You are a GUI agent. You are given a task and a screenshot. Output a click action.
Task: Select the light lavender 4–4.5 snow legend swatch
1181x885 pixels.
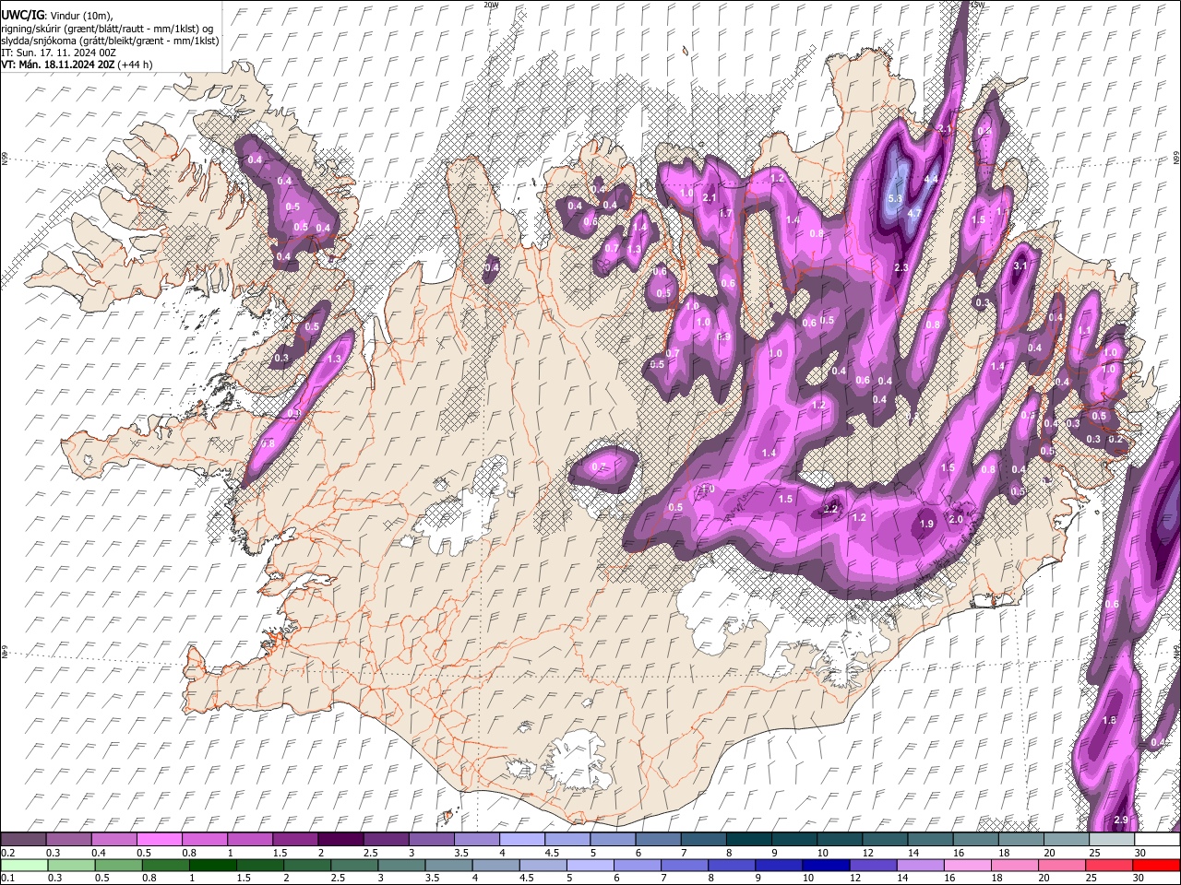[x=521, y=839]
